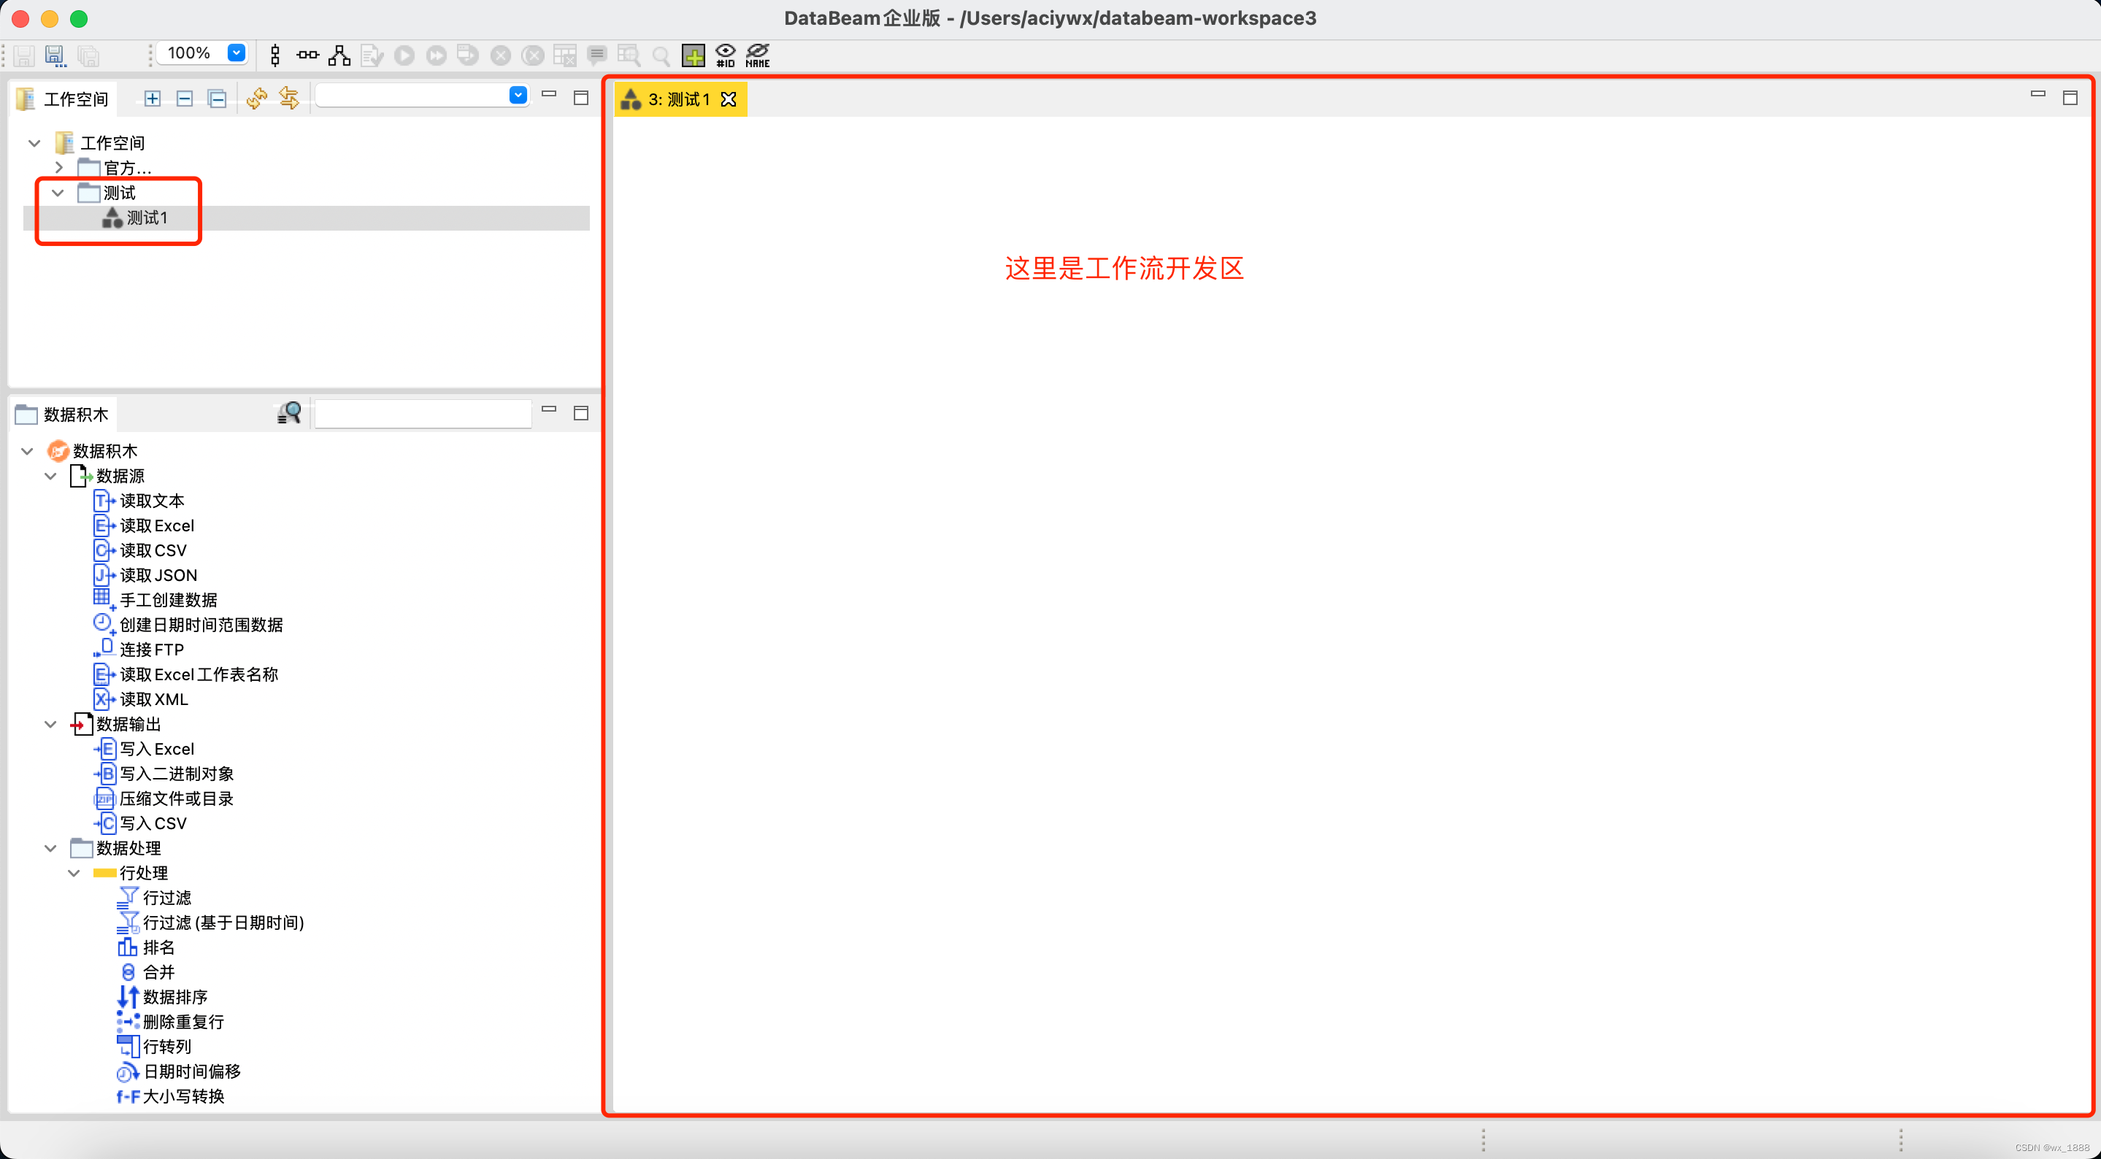This screenshot has width=2101, height=1159.
Task: Click the Save As floppy icon
Action: [55, 55]
